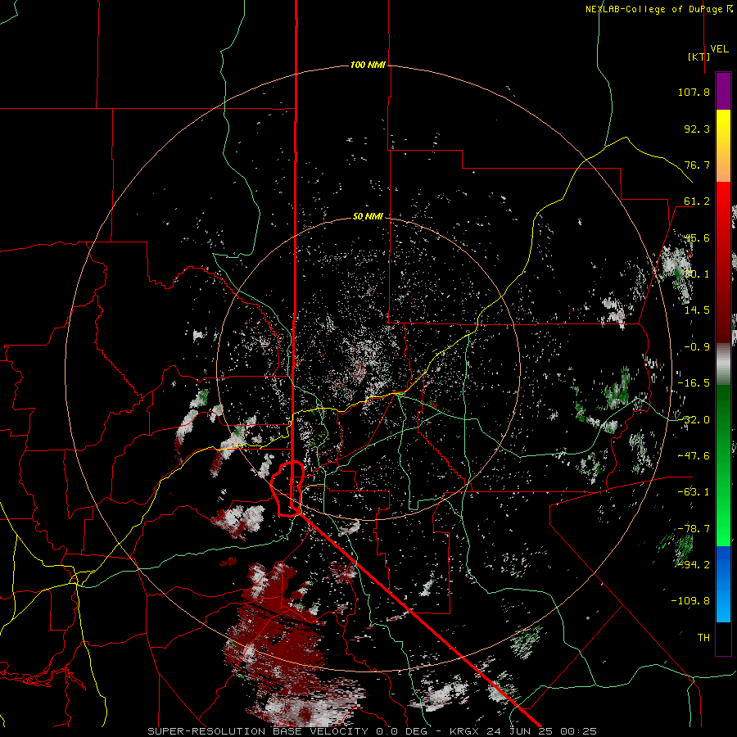The height and width of the screenshot is (737, 737).
Task: Select the 92.3 value on velocity scale
Action: point(697,129)
